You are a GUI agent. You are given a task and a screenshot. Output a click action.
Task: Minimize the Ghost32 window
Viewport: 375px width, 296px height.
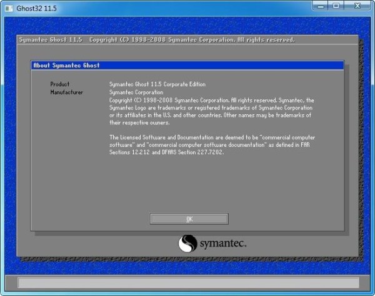319,6
